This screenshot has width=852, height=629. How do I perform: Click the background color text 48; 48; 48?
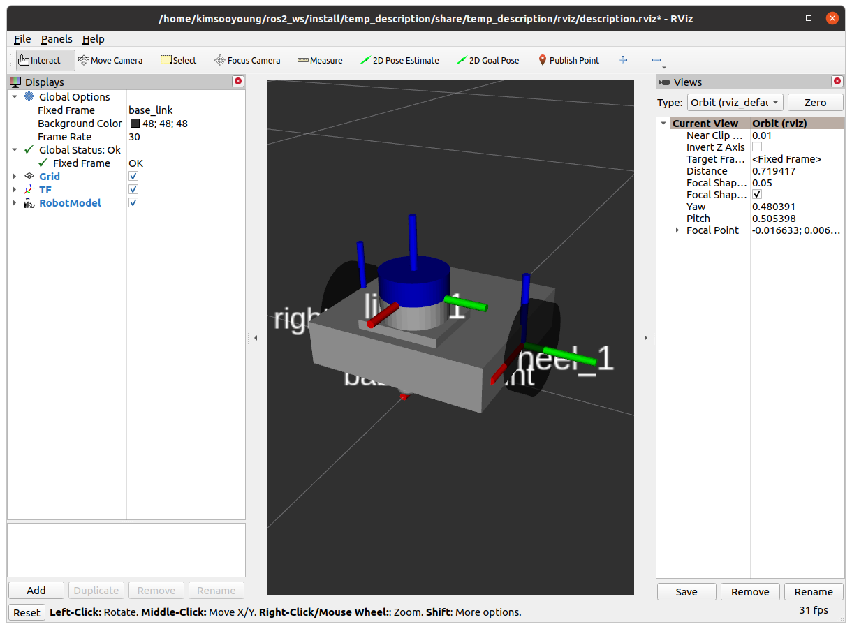click(x=166, y=124)
